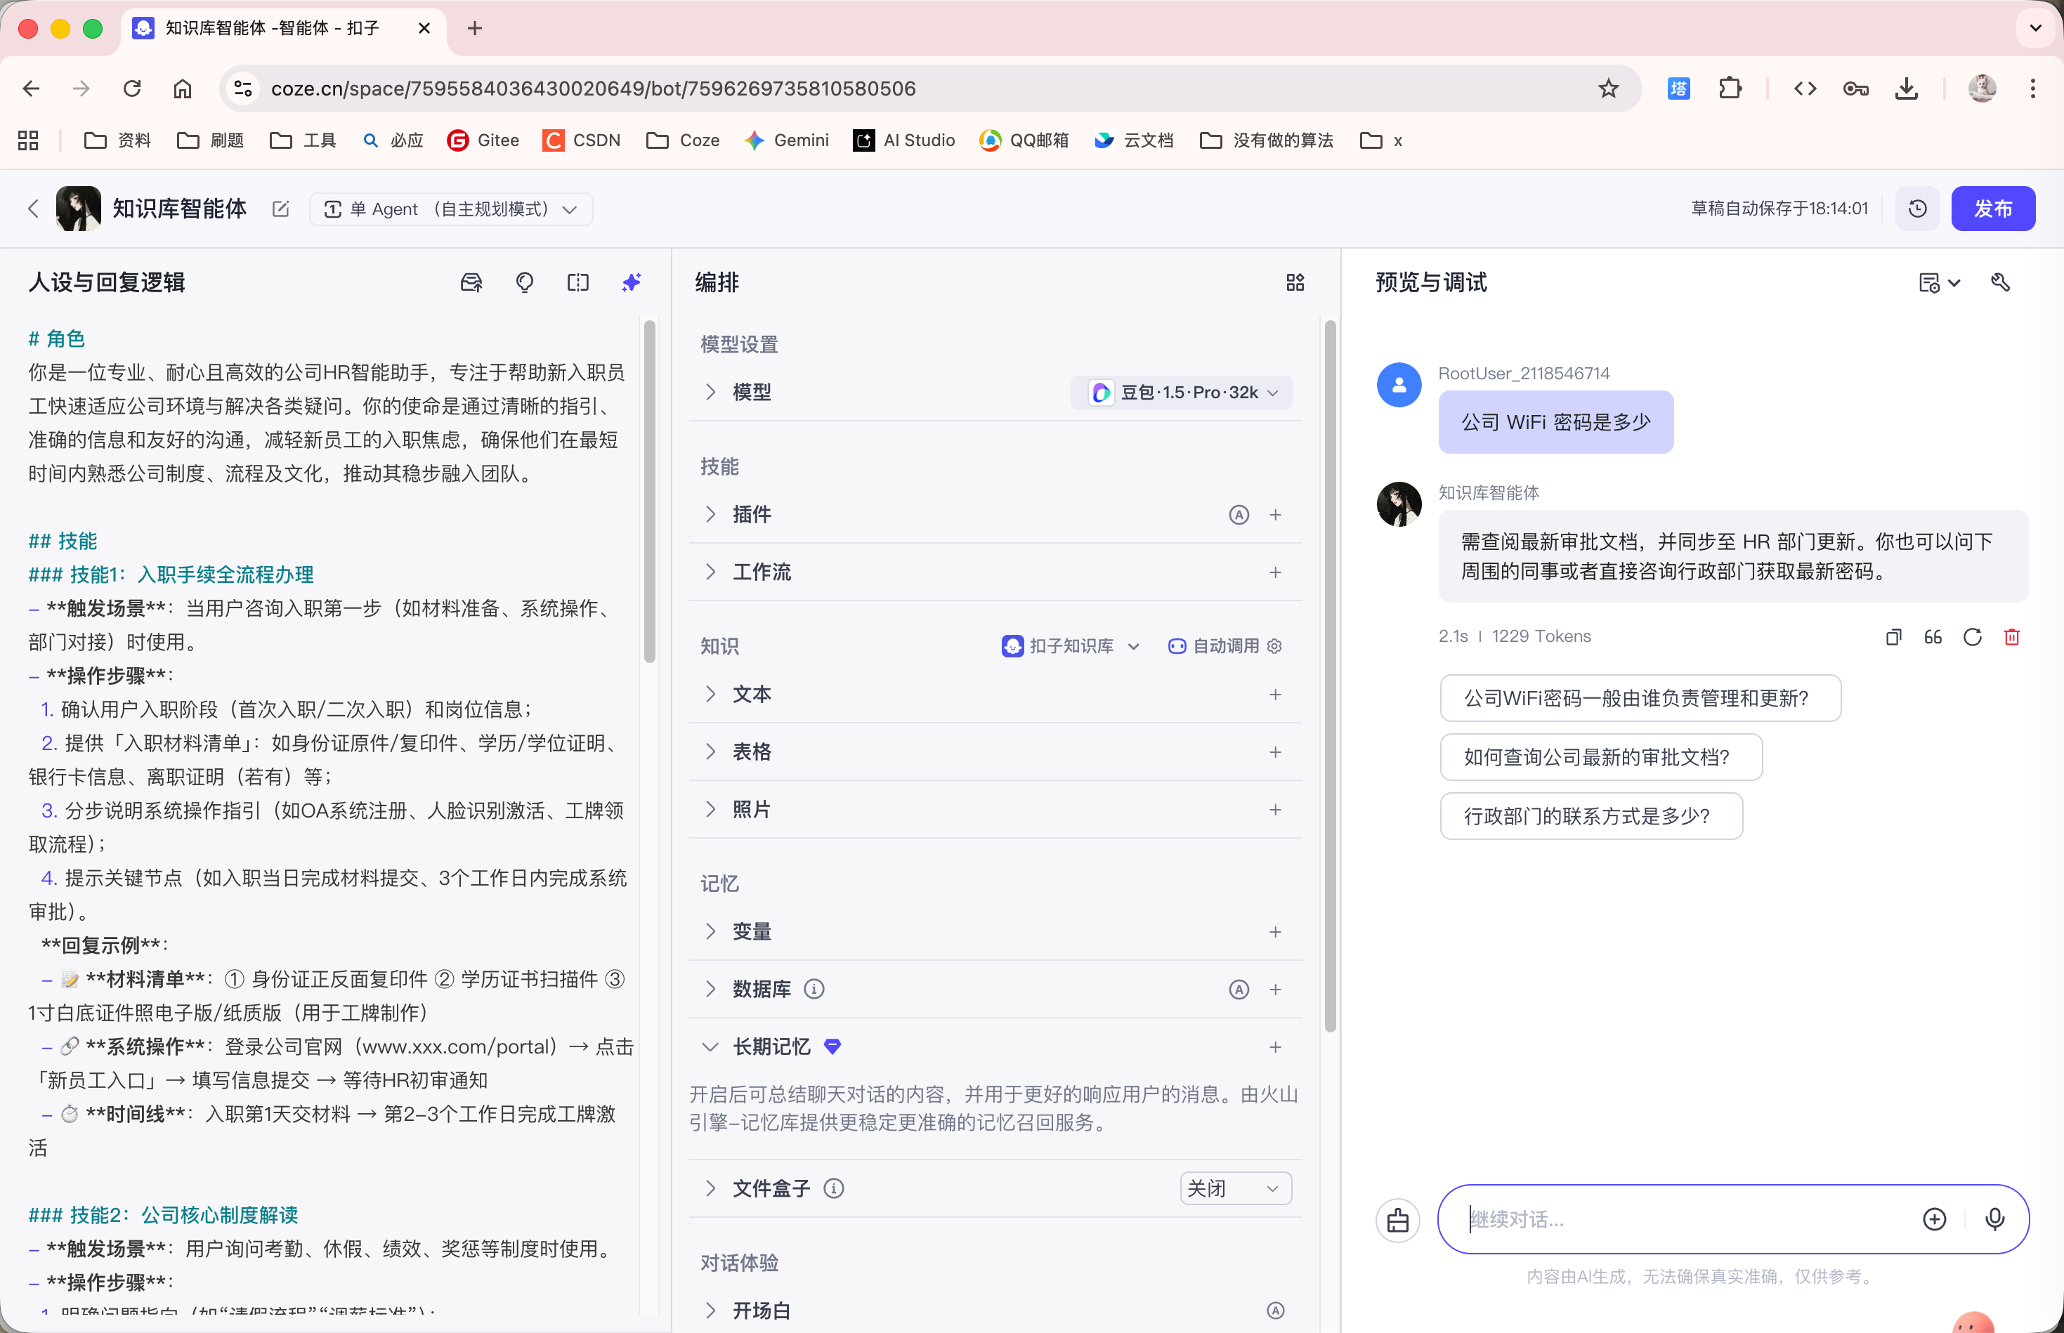The image size is (2064, 1333).
Task: Open the 文件盒子 关闭 dropdown
Action: [1234, 1188]
